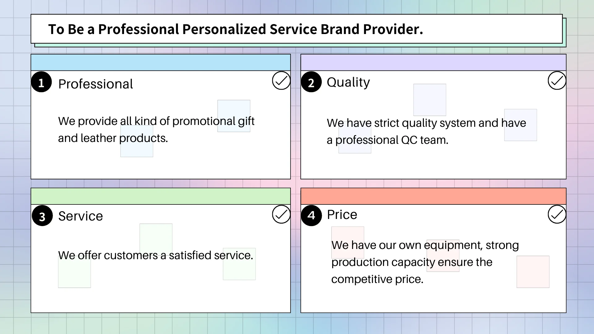Image resolution: width=594 pixels, height=334 pixels.
Task: Click the 'Quality' heading text
Action: [x=348, y=82]
